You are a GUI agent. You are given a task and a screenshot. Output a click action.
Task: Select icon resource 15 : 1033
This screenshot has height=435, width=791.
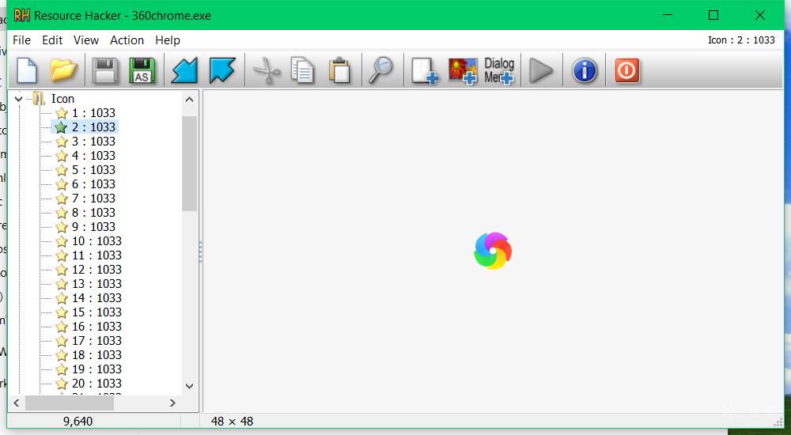pos(97,312)
